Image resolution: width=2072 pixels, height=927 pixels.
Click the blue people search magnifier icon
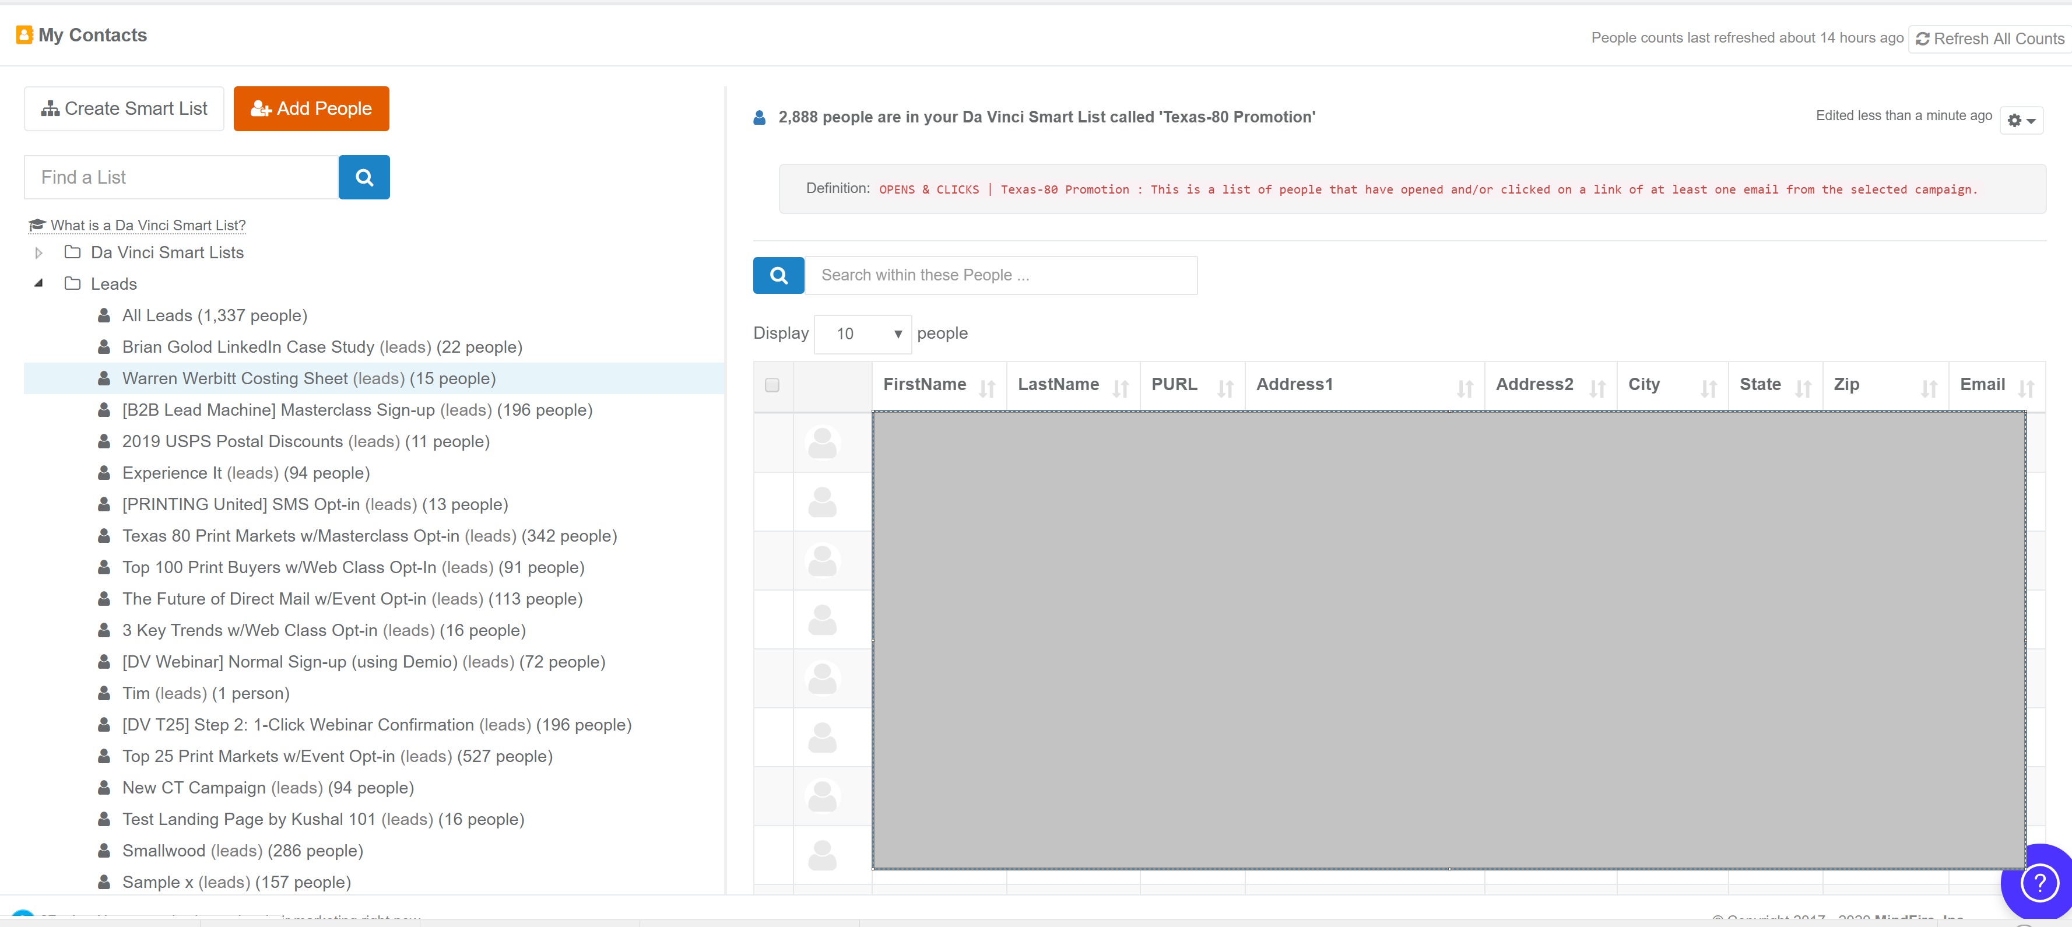point(778,275)
